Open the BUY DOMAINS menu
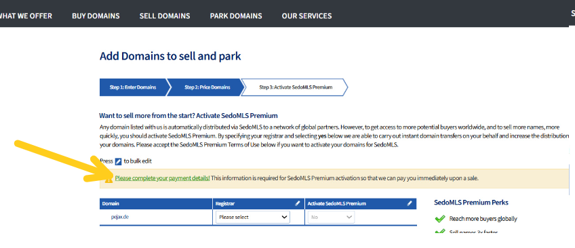This screenshot has width=575, height=248. [96, 16]
